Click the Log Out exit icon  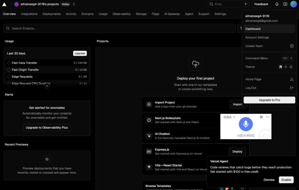[x=292, y=88]
